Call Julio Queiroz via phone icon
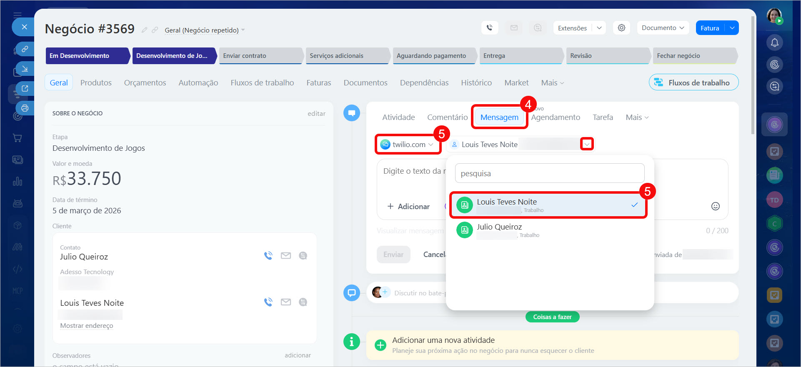This screenshot has height=367, width=801. [268, 255]
